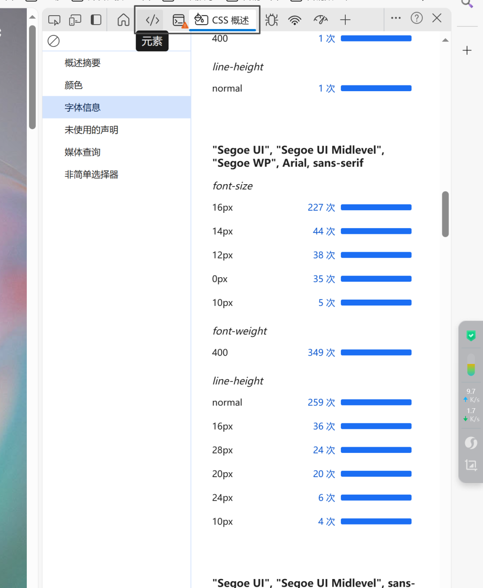Go to the 未使用的声明 section
This screenshot has width=483, height=588.
pyautogui.click(x=91, y=130)
